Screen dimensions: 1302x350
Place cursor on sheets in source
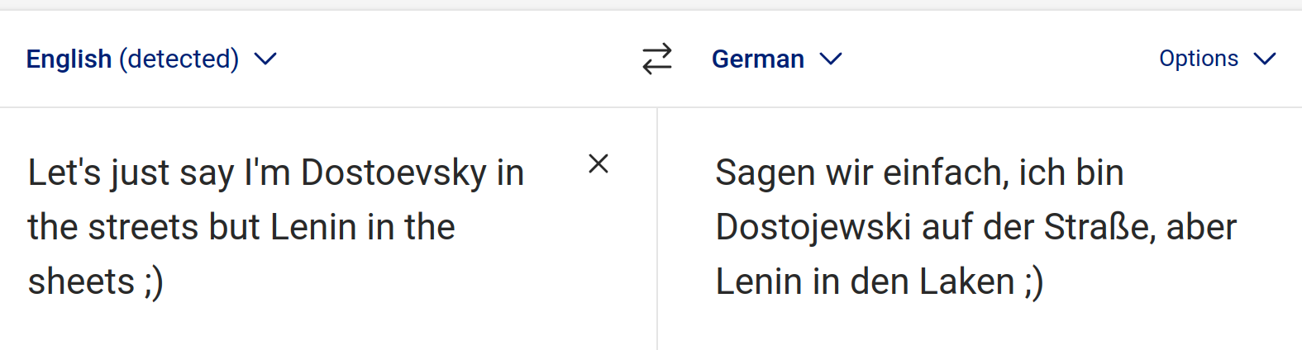81,282
